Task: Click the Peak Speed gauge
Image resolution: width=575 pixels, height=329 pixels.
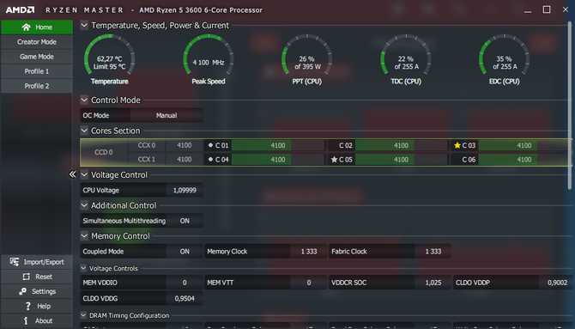Action: [209, 55]
